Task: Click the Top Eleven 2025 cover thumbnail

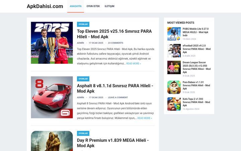Action: coord(52,43)
